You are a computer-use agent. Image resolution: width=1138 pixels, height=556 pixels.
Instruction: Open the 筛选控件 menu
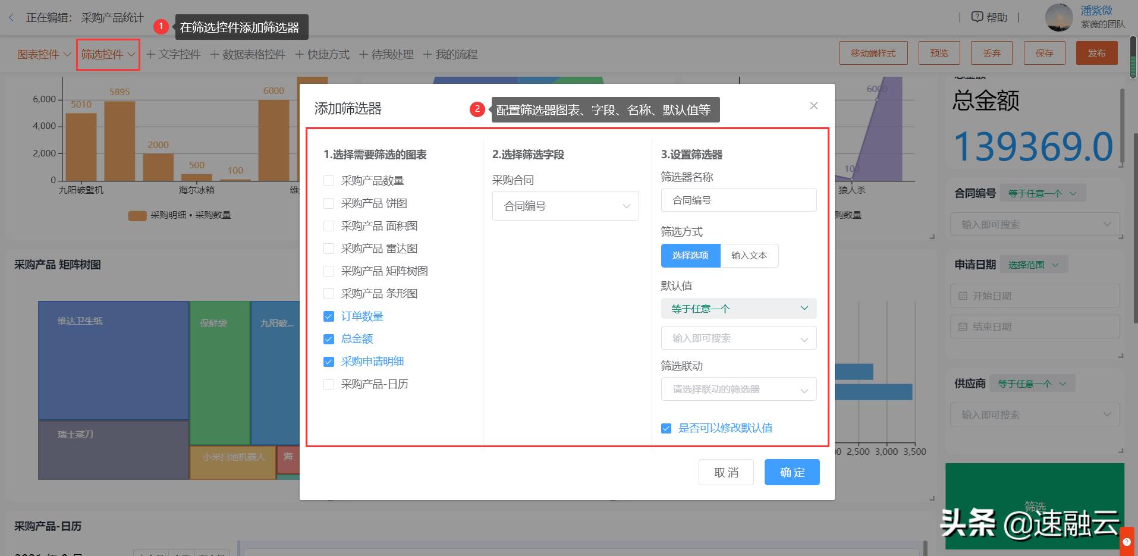click(107, 54)
